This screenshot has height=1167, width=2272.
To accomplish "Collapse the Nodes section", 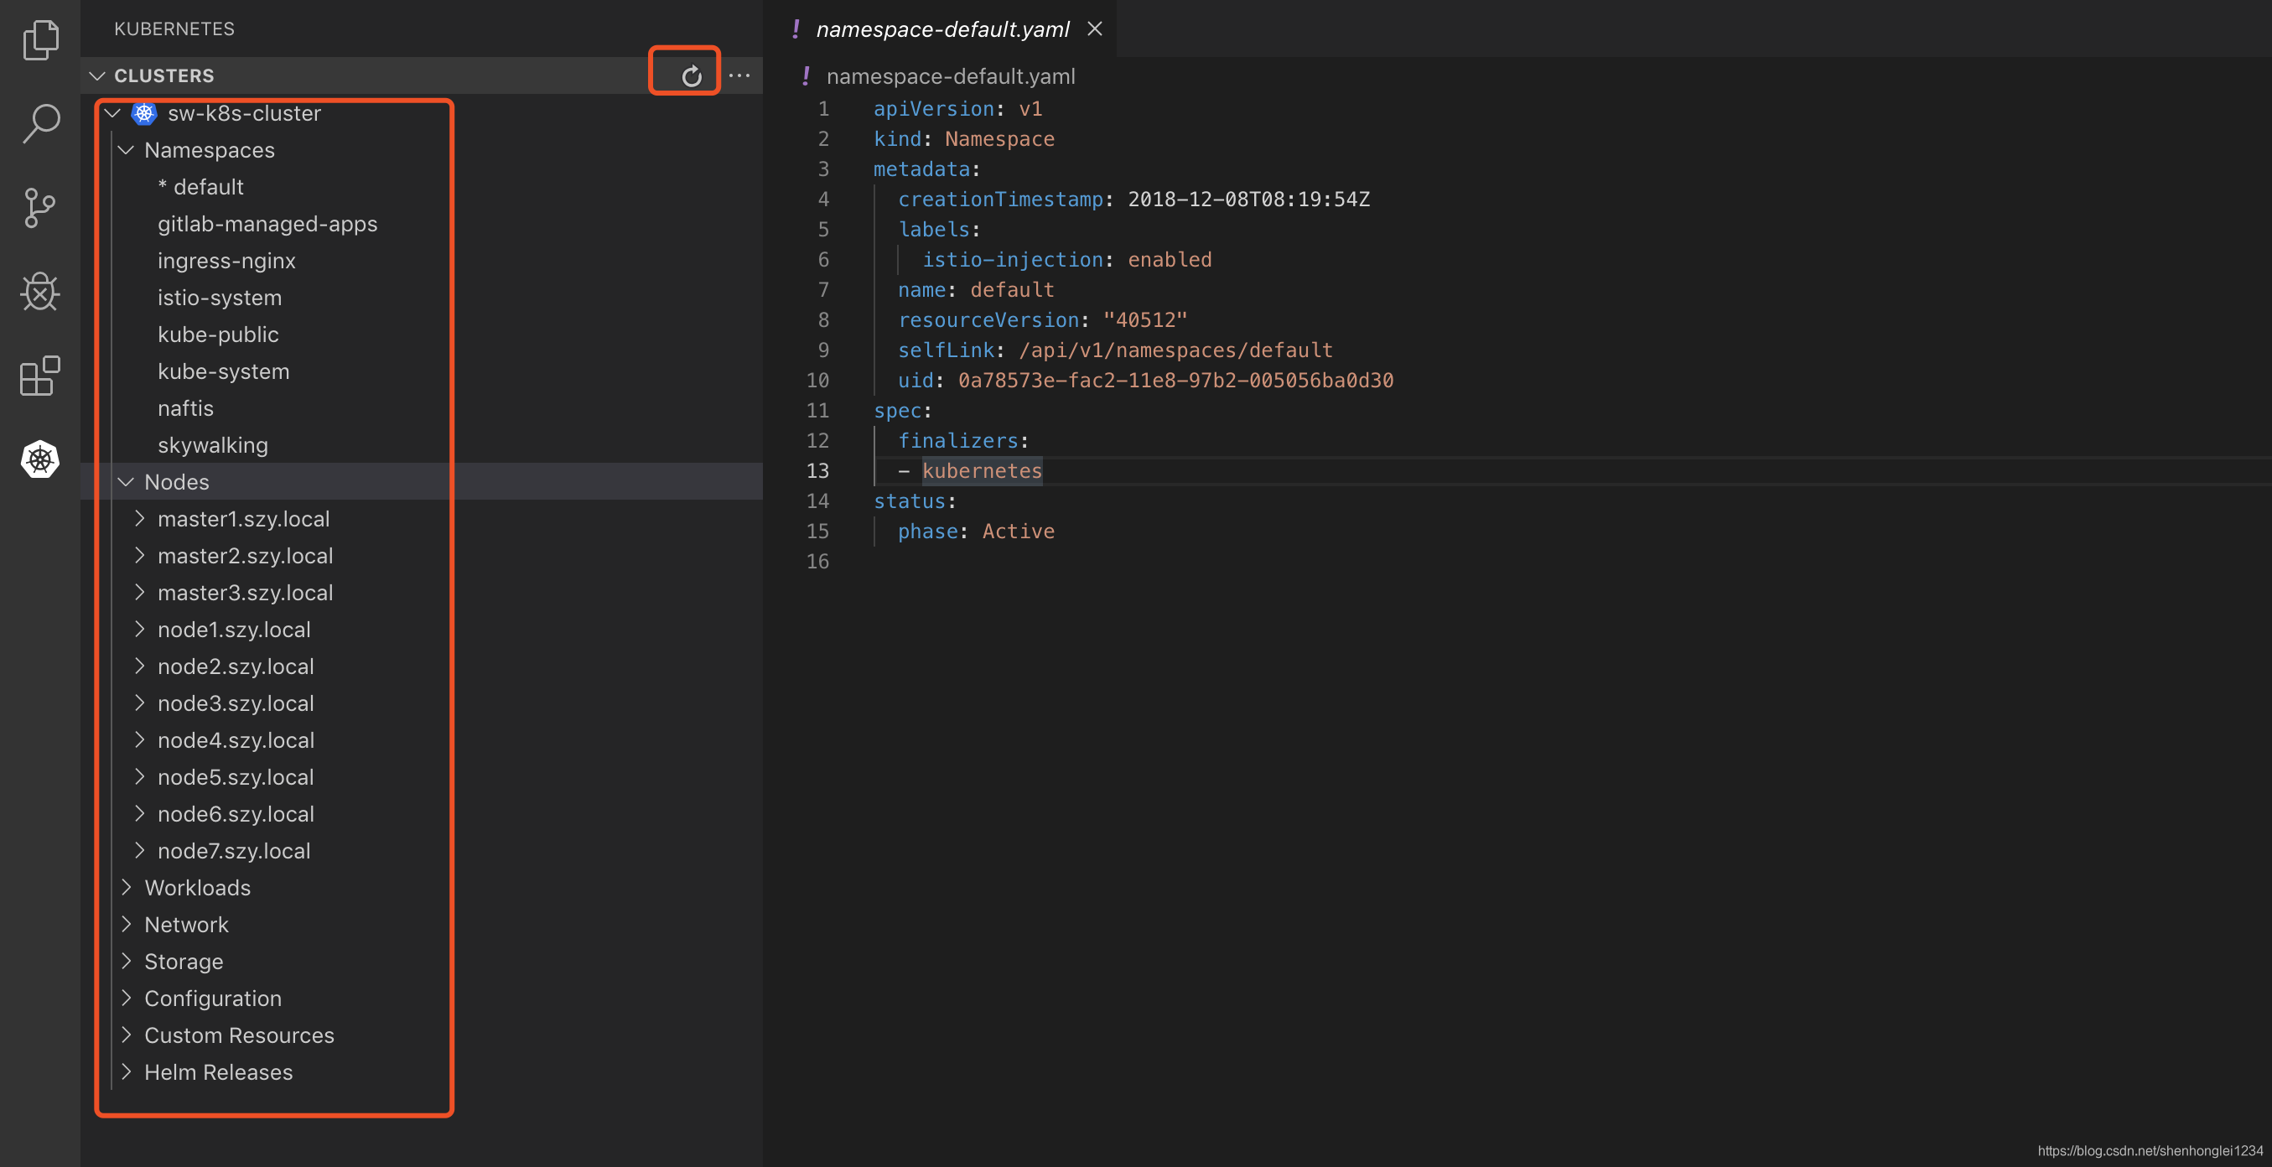I will click(125, 481).
